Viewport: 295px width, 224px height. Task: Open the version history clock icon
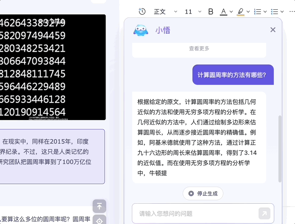pos(142,11)
